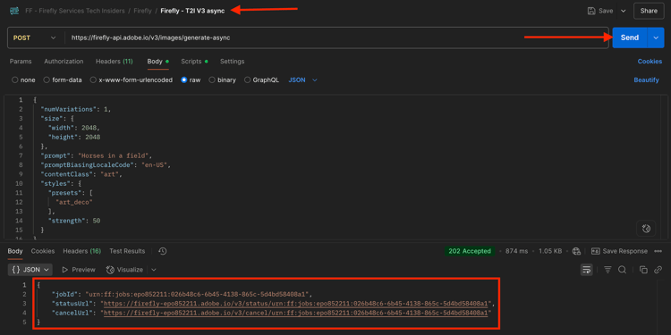Select the raw body type
This screenshot has height=335, width=671.
tap(191, 80)
